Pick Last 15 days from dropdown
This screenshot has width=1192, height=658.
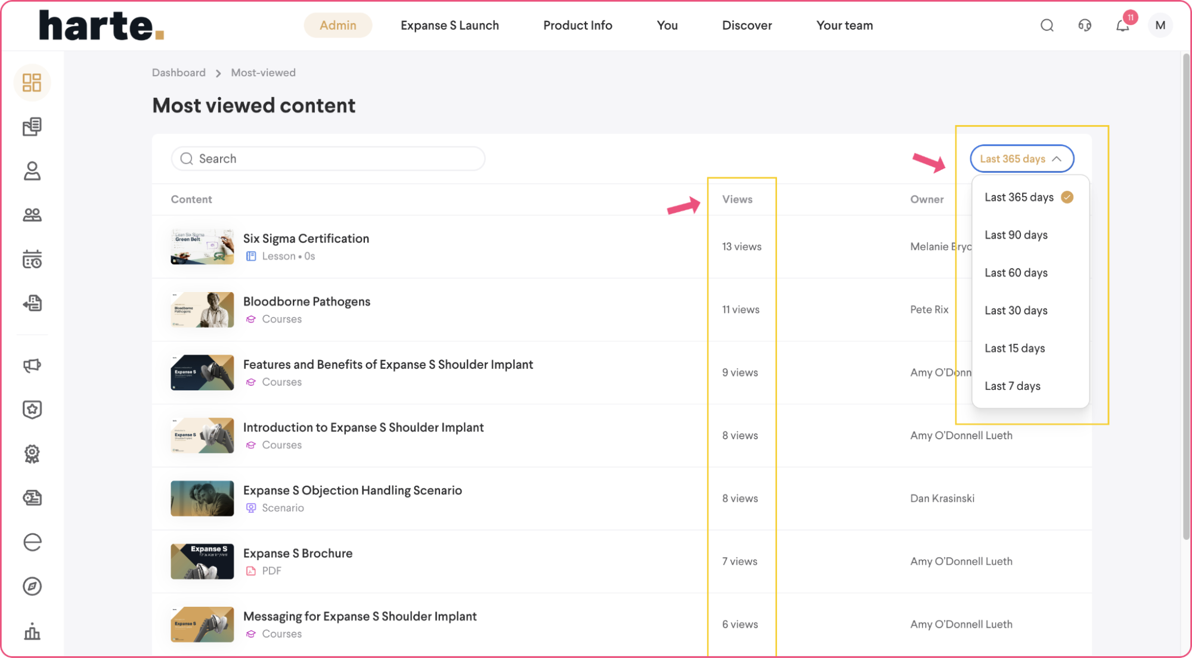point(1015,348)
